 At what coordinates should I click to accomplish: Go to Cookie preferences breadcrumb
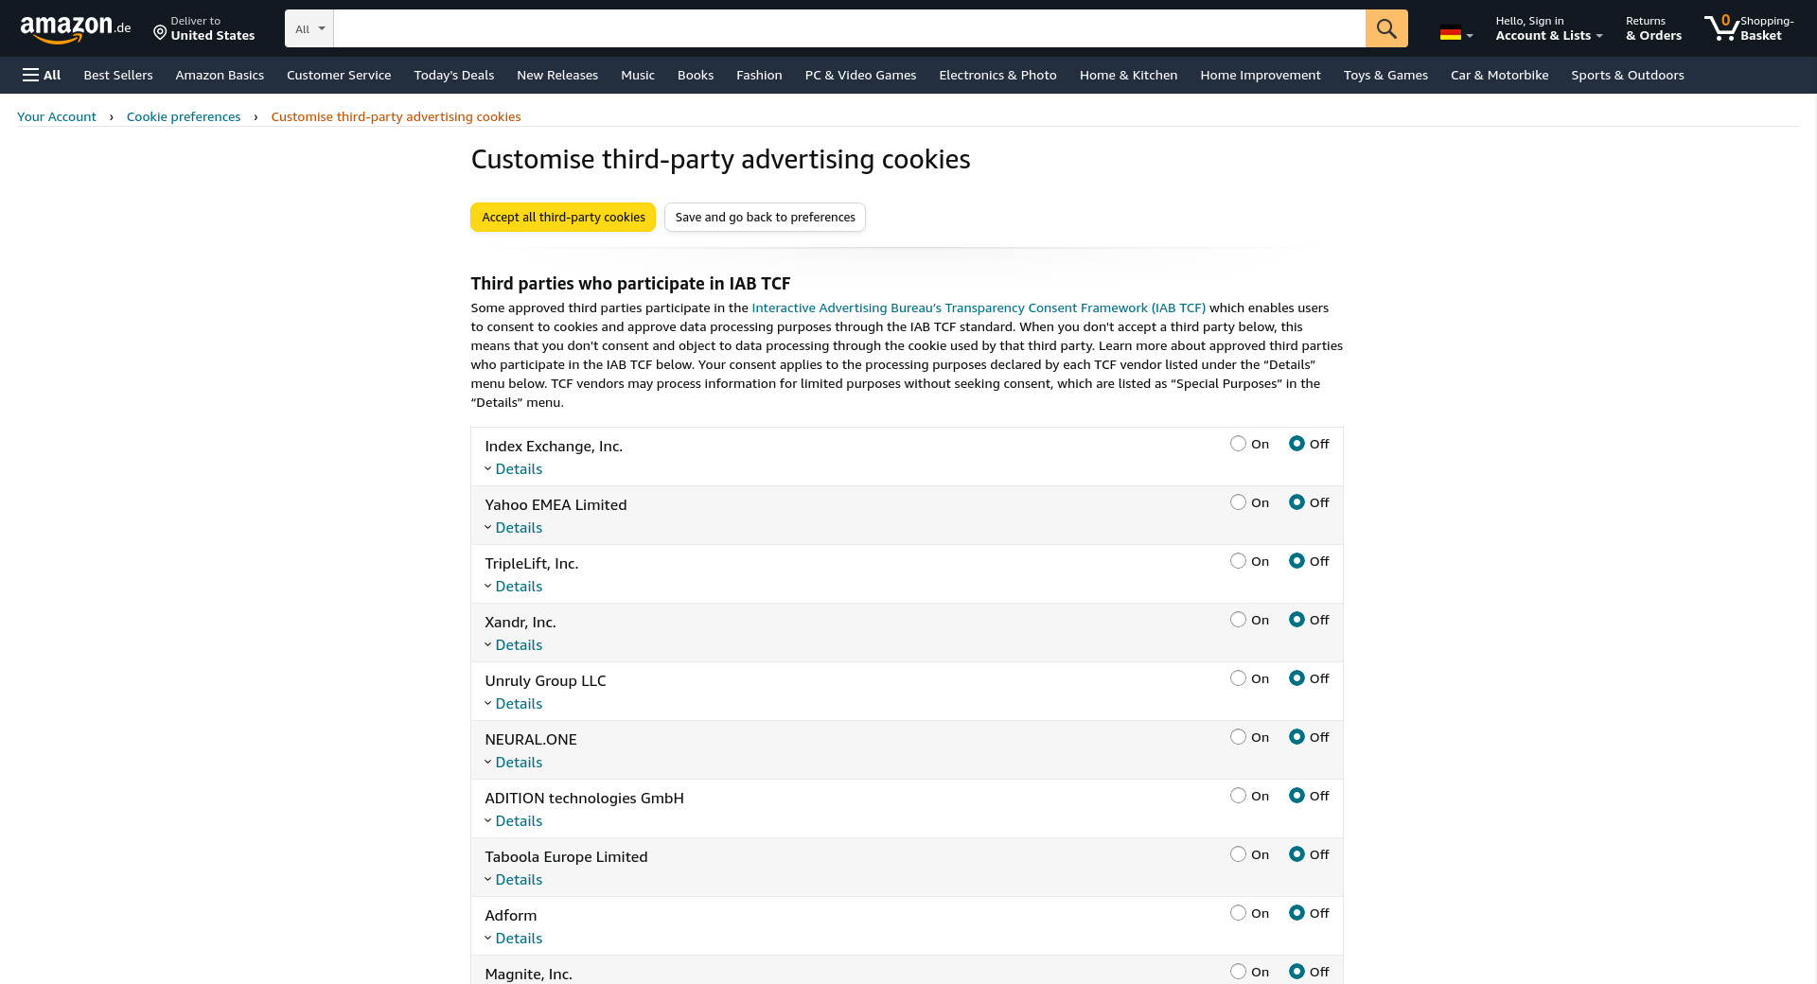pyautogui.click(x=184, y=116)
